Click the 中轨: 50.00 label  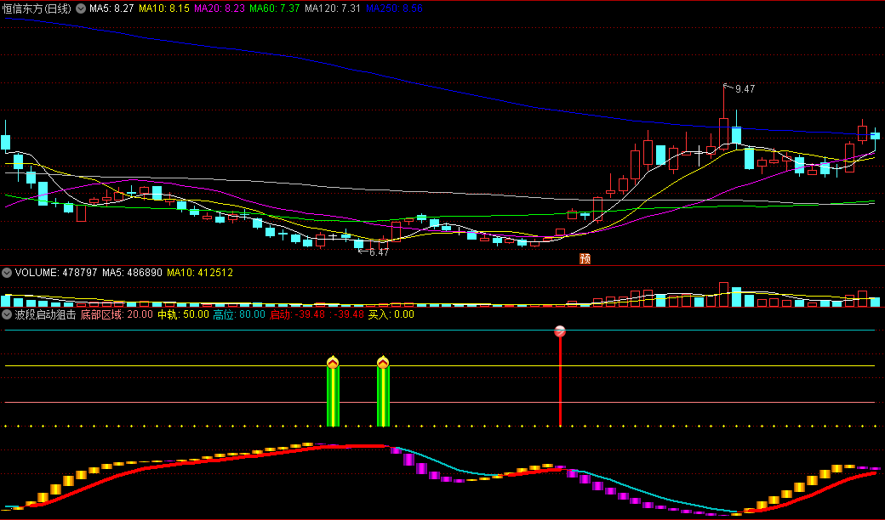tap(183, 314)
